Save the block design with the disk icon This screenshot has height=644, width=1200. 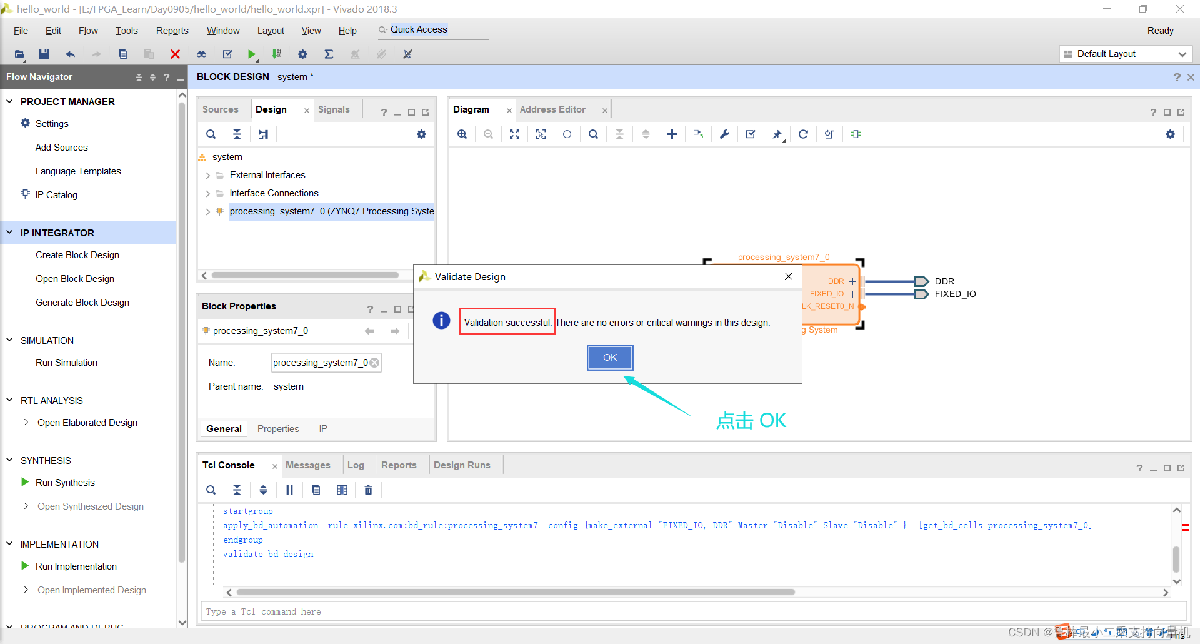click(x=44, y=54)
